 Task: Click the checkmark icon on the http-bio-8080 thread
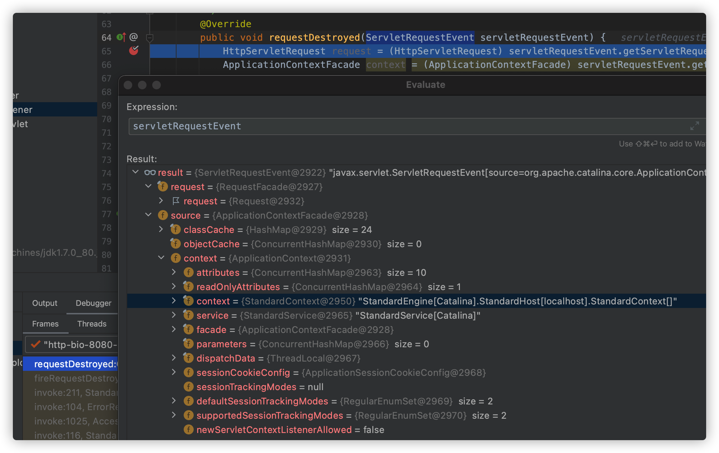pyautogui.click(x=36, y=344)
